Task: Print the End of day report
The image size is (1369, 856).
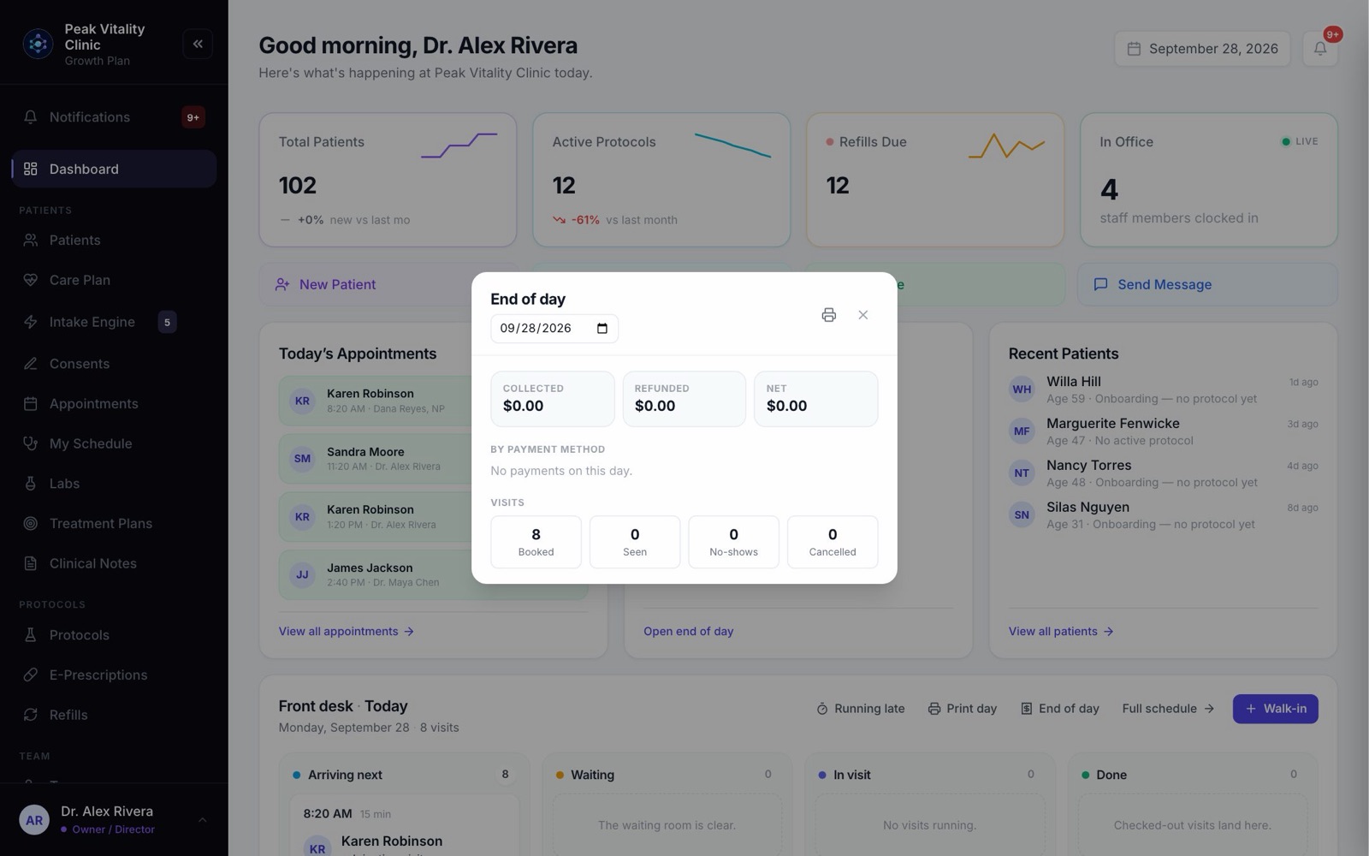Action: pos(828,315)
